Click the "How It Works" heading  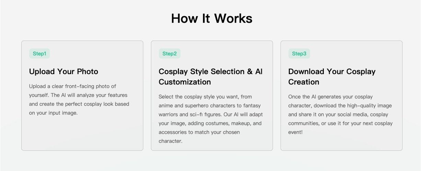click(x=212, y=18)
